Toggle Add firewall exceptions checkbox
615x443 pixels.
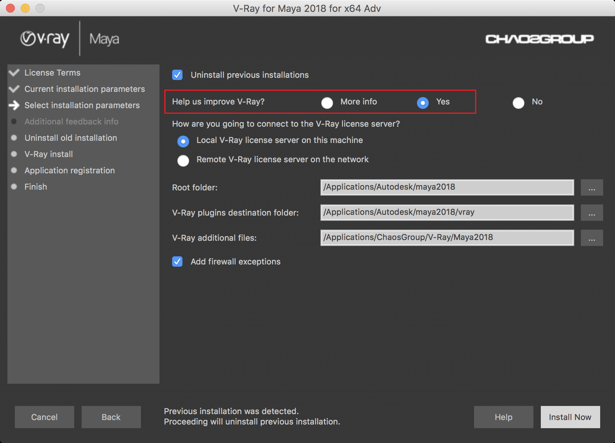tap(177, 262)
